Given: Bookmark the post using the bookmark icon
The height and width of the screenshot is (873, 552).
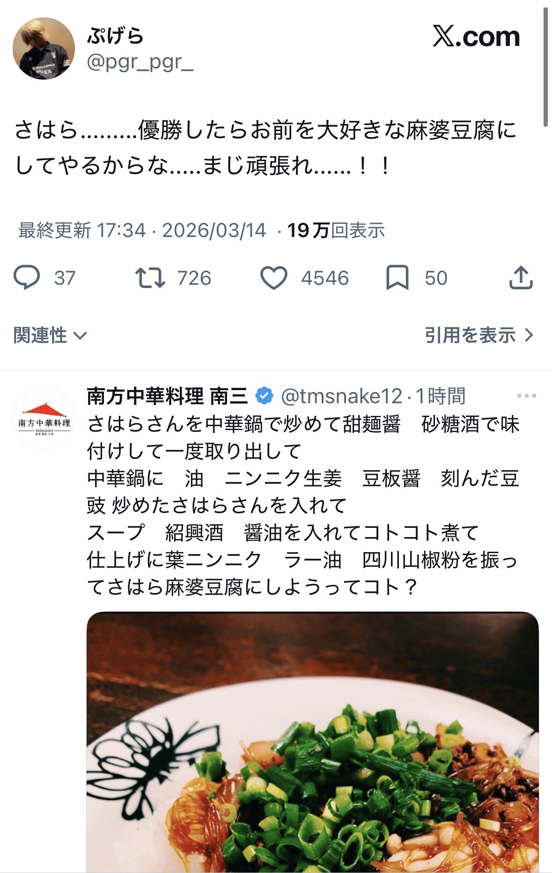Looking at the screenshot, I should 397,278.
